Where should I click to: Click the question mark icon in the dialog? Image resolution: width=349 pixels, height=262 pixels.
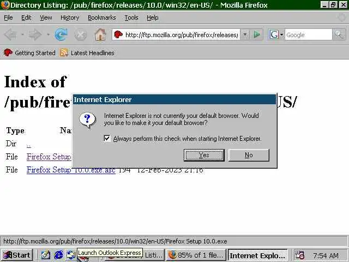point(87,120)
